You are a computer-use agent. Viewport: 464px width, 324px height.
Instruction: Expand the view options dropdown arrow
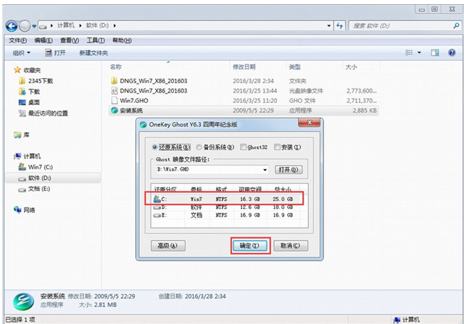click(x=419, y=53)
